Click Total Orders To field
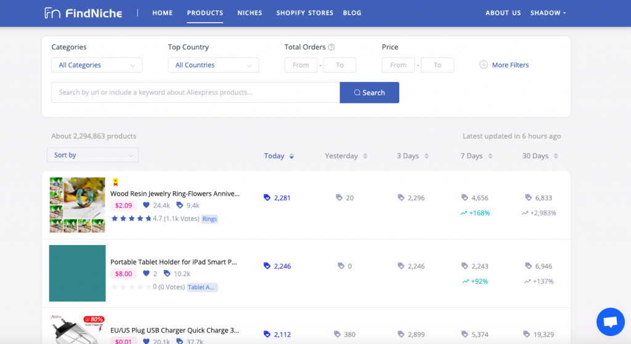Image resolution: width=631 pixels, height=344 pixels. pos(340,65)
